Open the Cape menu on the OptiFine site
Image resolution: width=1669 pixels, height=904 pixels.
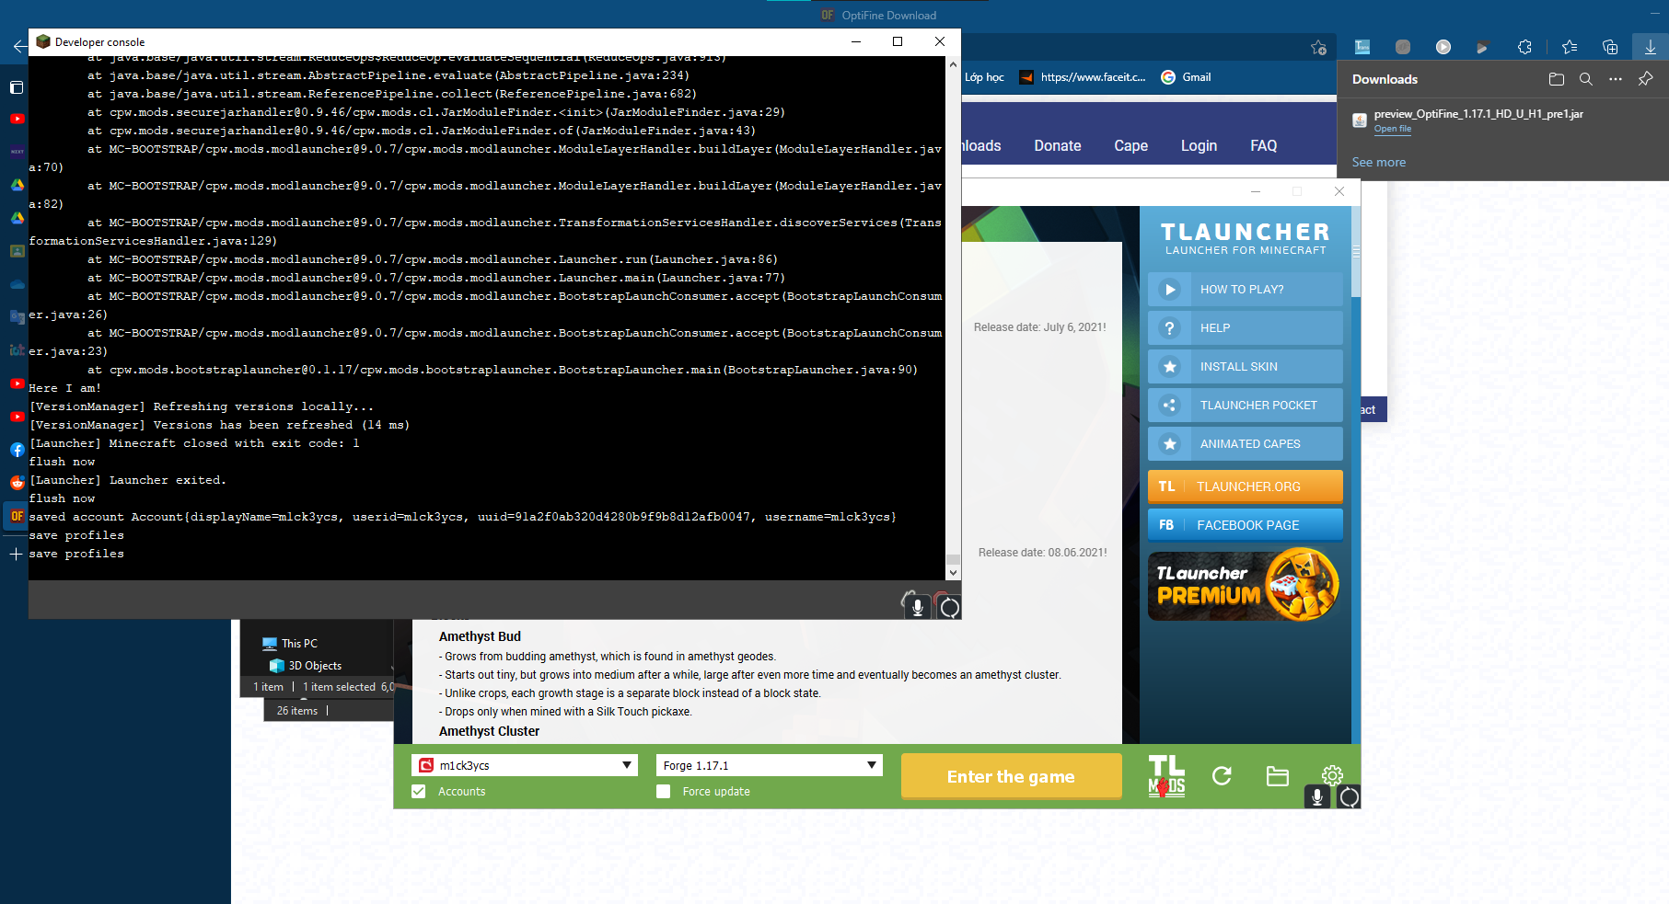coord(1130,145)
